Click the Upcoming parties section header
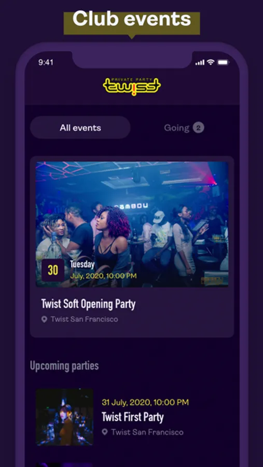The height and width of the screenshot is (467, 263). (x=64, y=366)
